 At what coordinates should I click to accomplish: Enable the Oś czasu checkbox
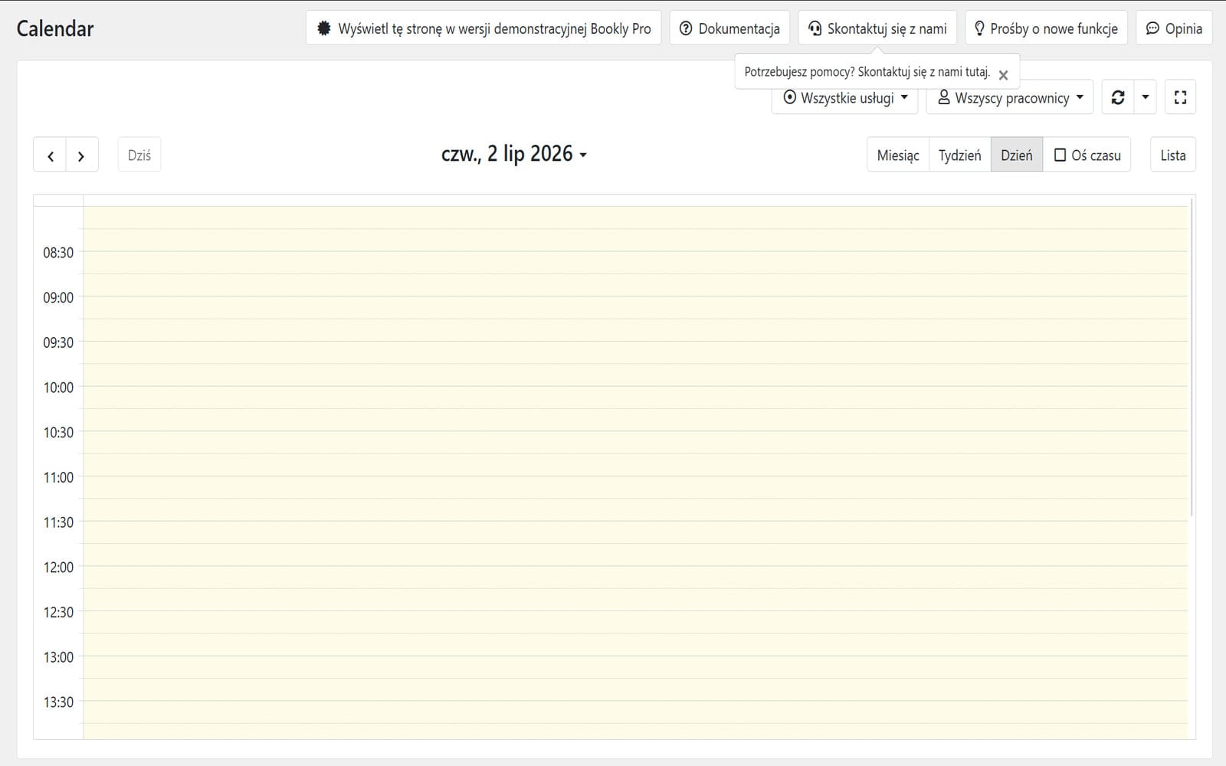point(1060,155)
